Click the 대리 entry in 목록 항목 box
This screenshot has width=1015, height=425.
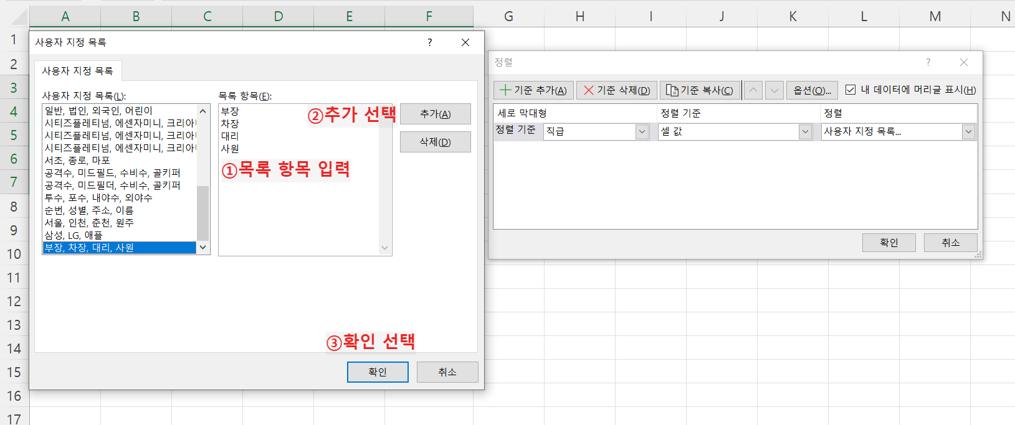(x=230, y=136)
